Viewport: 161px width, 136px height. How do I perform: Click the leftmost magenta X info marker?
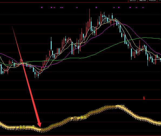tap(42, 7)
